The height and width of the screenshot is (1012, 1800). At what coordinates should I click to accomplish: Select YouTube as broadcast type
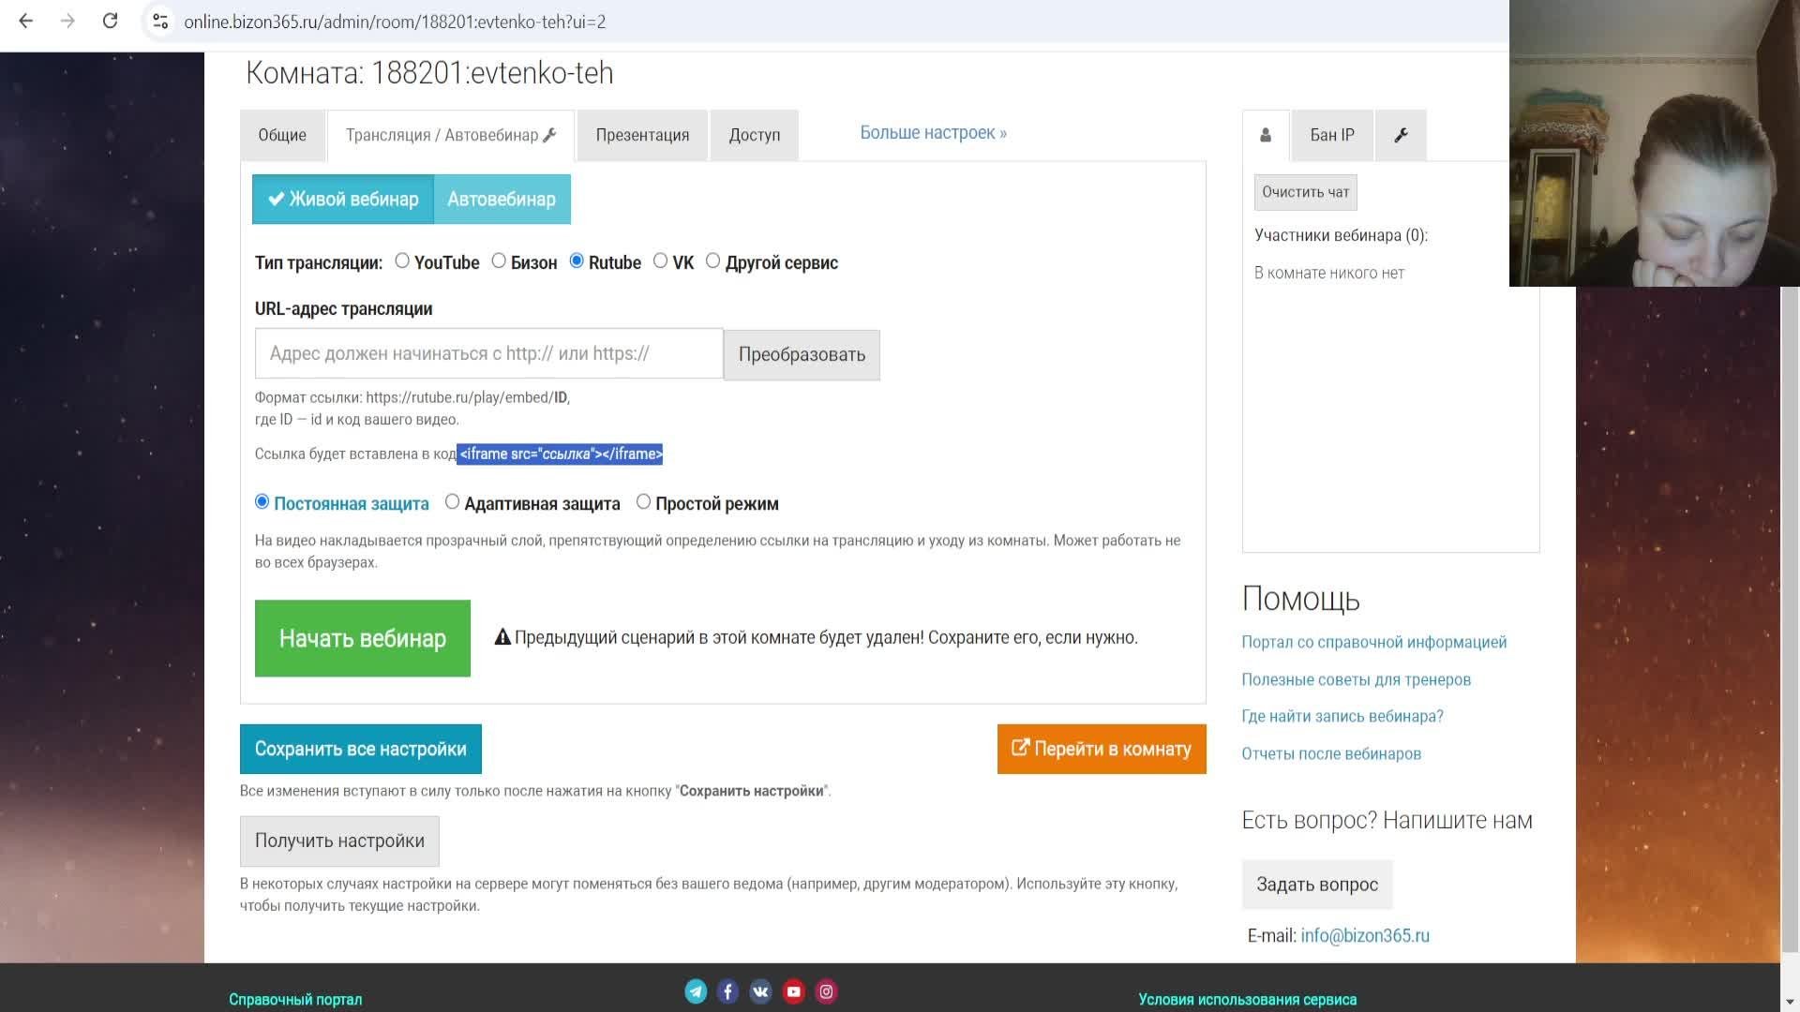point(402,260)
